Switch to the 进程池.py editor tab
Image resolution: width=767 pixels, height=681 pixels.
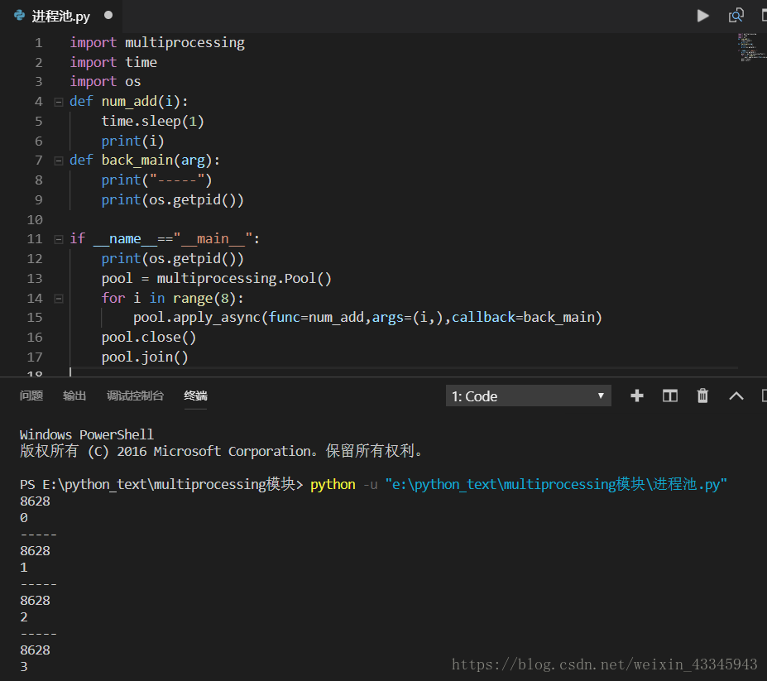click(61, 17)
